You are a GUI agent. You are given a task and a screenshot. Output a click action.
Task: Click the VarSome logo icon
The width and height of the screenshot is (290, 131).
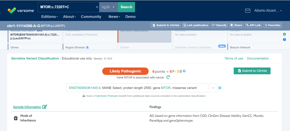(12, 11)
